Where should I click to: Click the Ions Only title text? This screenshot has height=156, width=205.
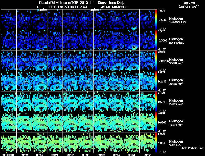tap(117, 3)
